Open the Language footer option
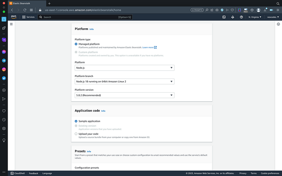 (x=47, y=173)
